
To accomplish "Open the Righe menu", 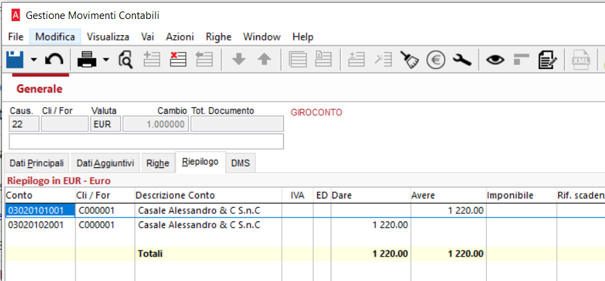I will click(219, 37).
